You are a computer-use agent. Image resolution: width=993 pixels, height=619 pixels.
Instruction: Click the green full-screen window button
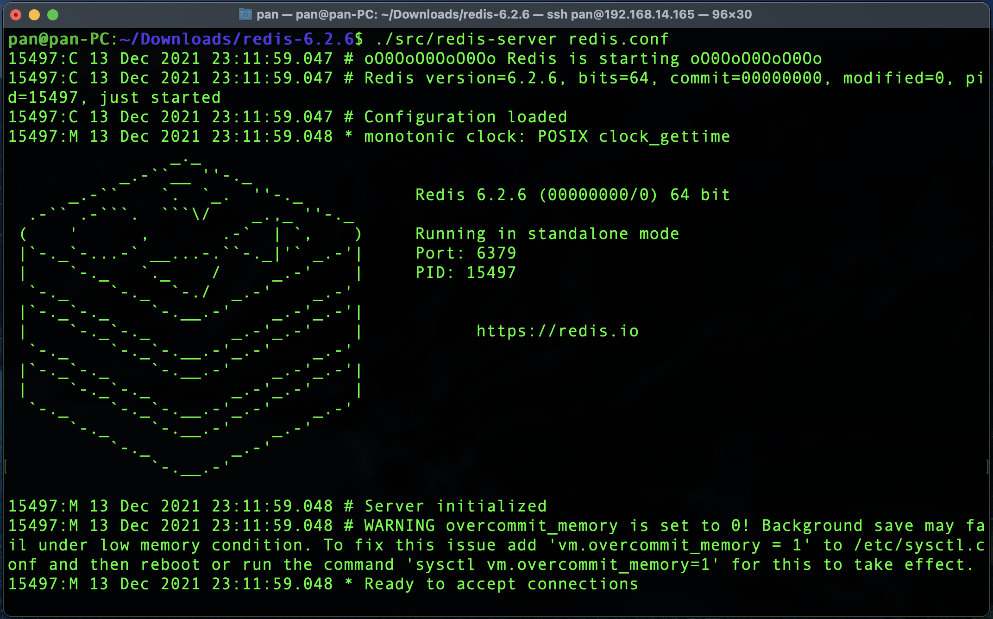53,15
